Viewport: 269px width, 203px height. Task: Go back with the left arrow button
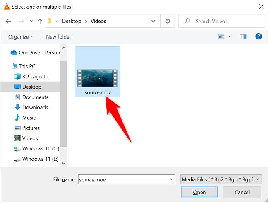pyautogui.click(x=8, y=21)
